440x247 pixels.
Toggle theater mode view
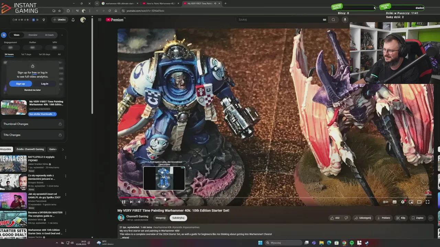click(x=419, y=202)
